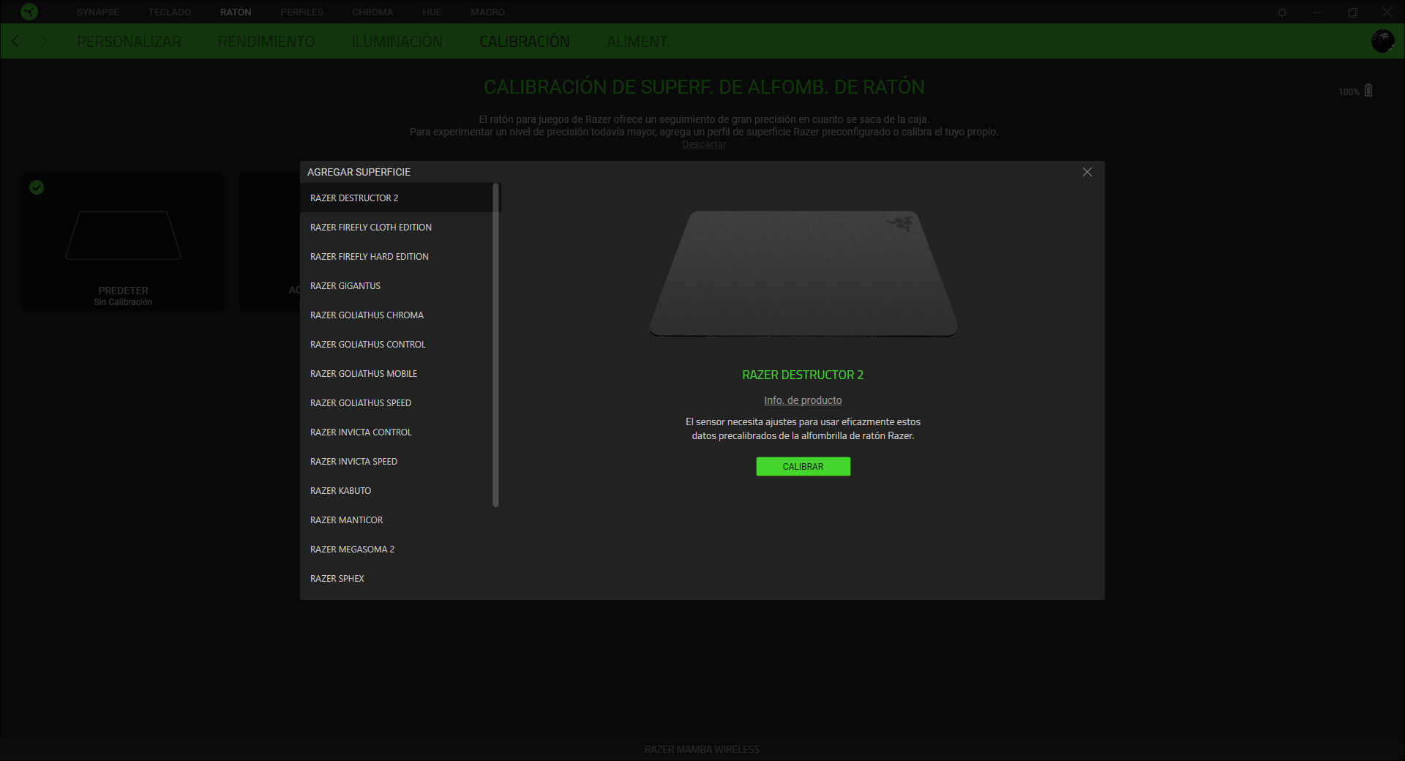Switch to the Chroma tab

[372, 12]
